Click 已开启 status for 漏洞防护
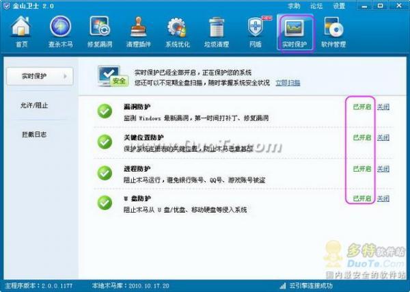The width and height of the screenshot is (410, 292). [x=362, y=107]
